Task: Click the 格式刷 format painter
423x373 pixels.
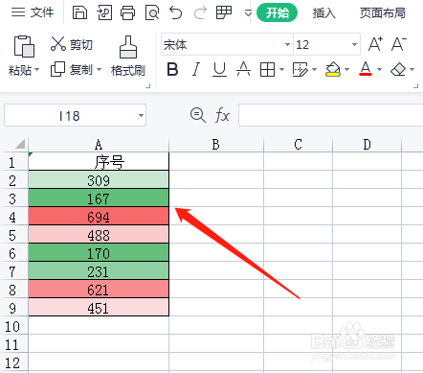Action: [128, 57]
